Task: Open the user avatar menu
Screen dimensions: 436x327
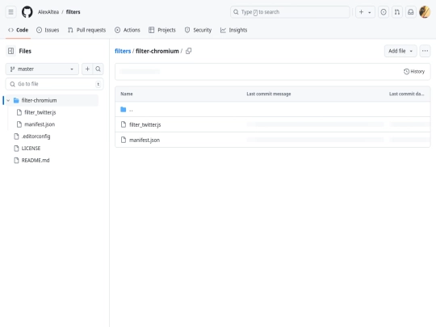Action: pyautogui.click(x=425, y=12)
